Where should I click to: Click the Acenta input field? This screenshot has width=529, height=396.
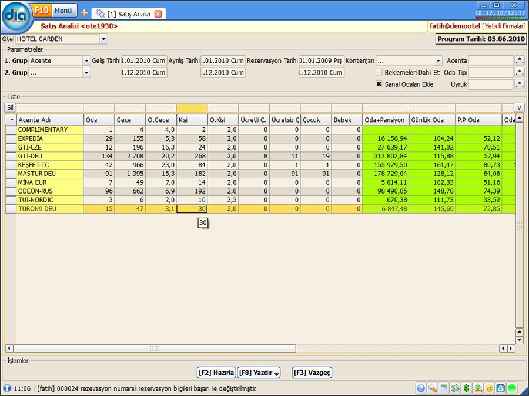click(x=491, y=60)
